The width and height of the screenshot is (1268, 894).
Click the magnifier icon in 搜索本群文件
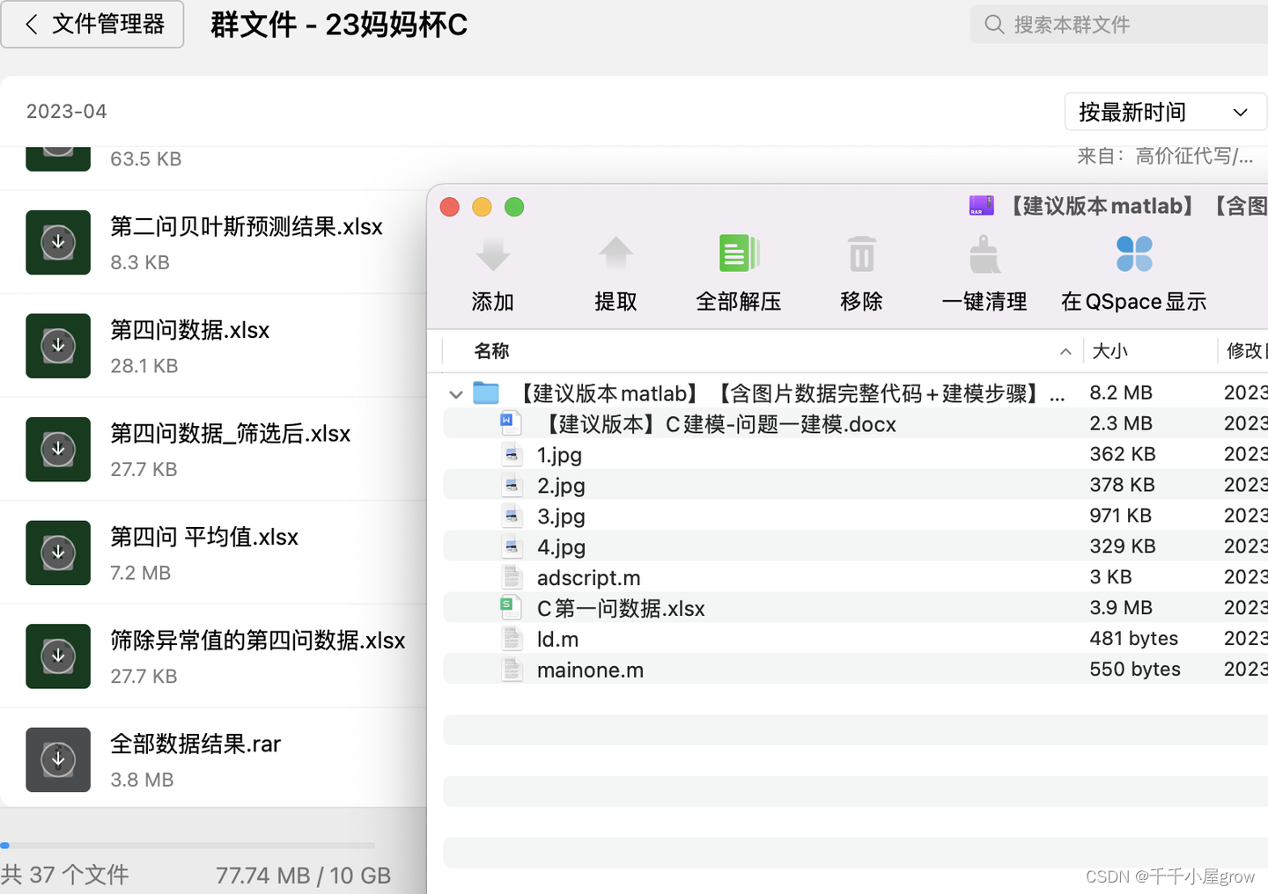[x=994, y=24]
